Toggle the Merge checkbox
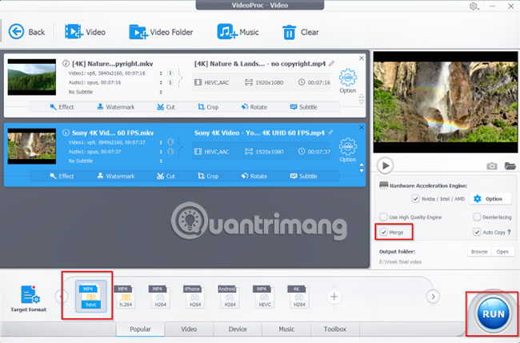Viewport: 520px width, 343px height. tap(384, 232)
